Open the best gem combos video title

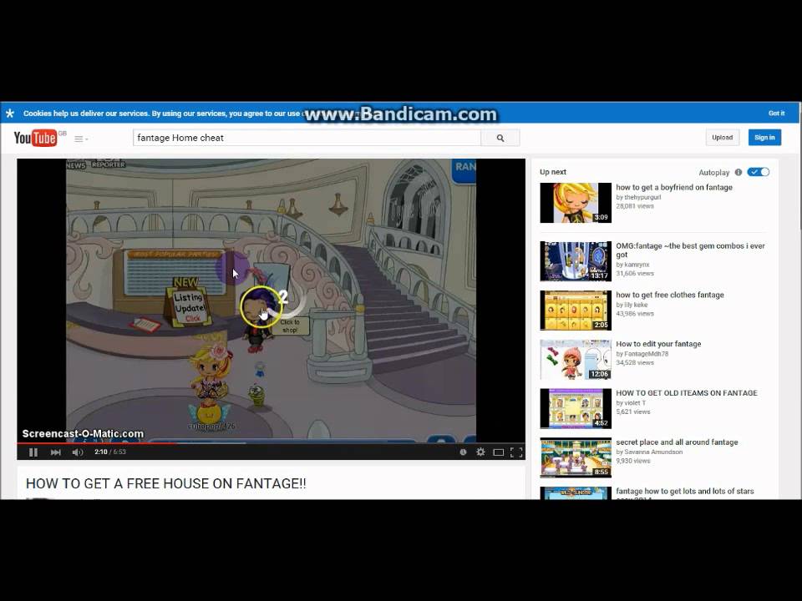click(x=690, y=250)
